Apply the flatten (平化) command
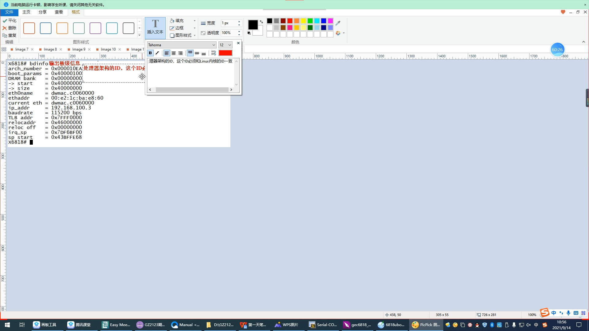Viewport: 589px width, 331px height. click(10, 21)
